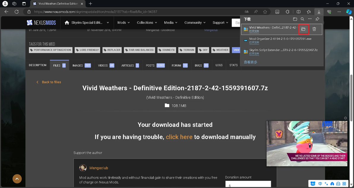354x188 pixels.
Task: Open the tab actions menu
Action: (24, 4)
